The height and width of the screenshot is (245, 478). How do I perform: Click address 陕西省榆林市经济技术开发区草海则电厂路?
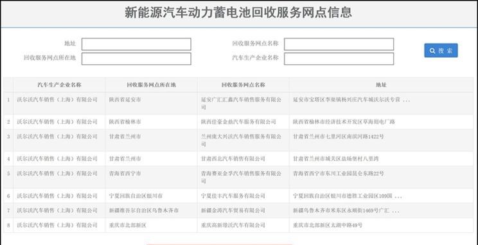[344, 122]
